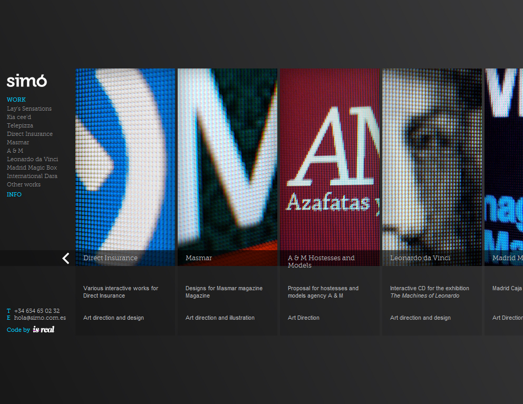523x404 pixels.
Task: Click the 'Leonardo da Vinci' card title
Action: [x=420, y=258]
